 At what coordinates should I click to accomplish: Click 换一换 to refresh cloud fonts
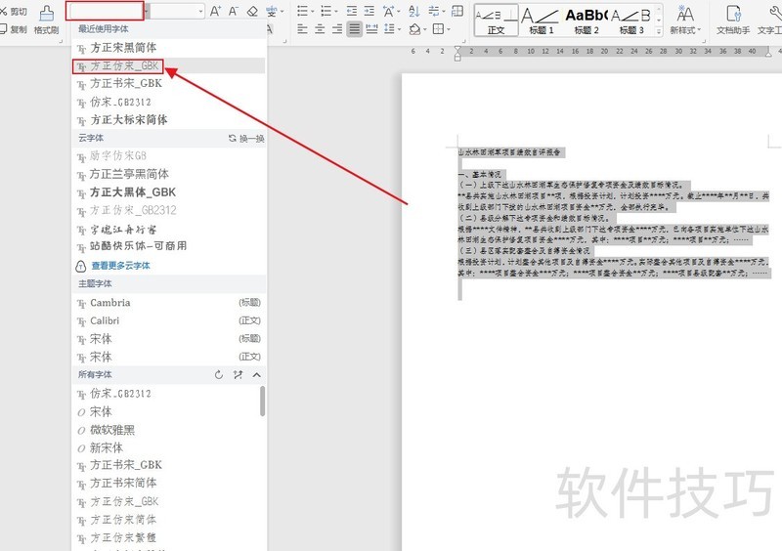(246, 138)
